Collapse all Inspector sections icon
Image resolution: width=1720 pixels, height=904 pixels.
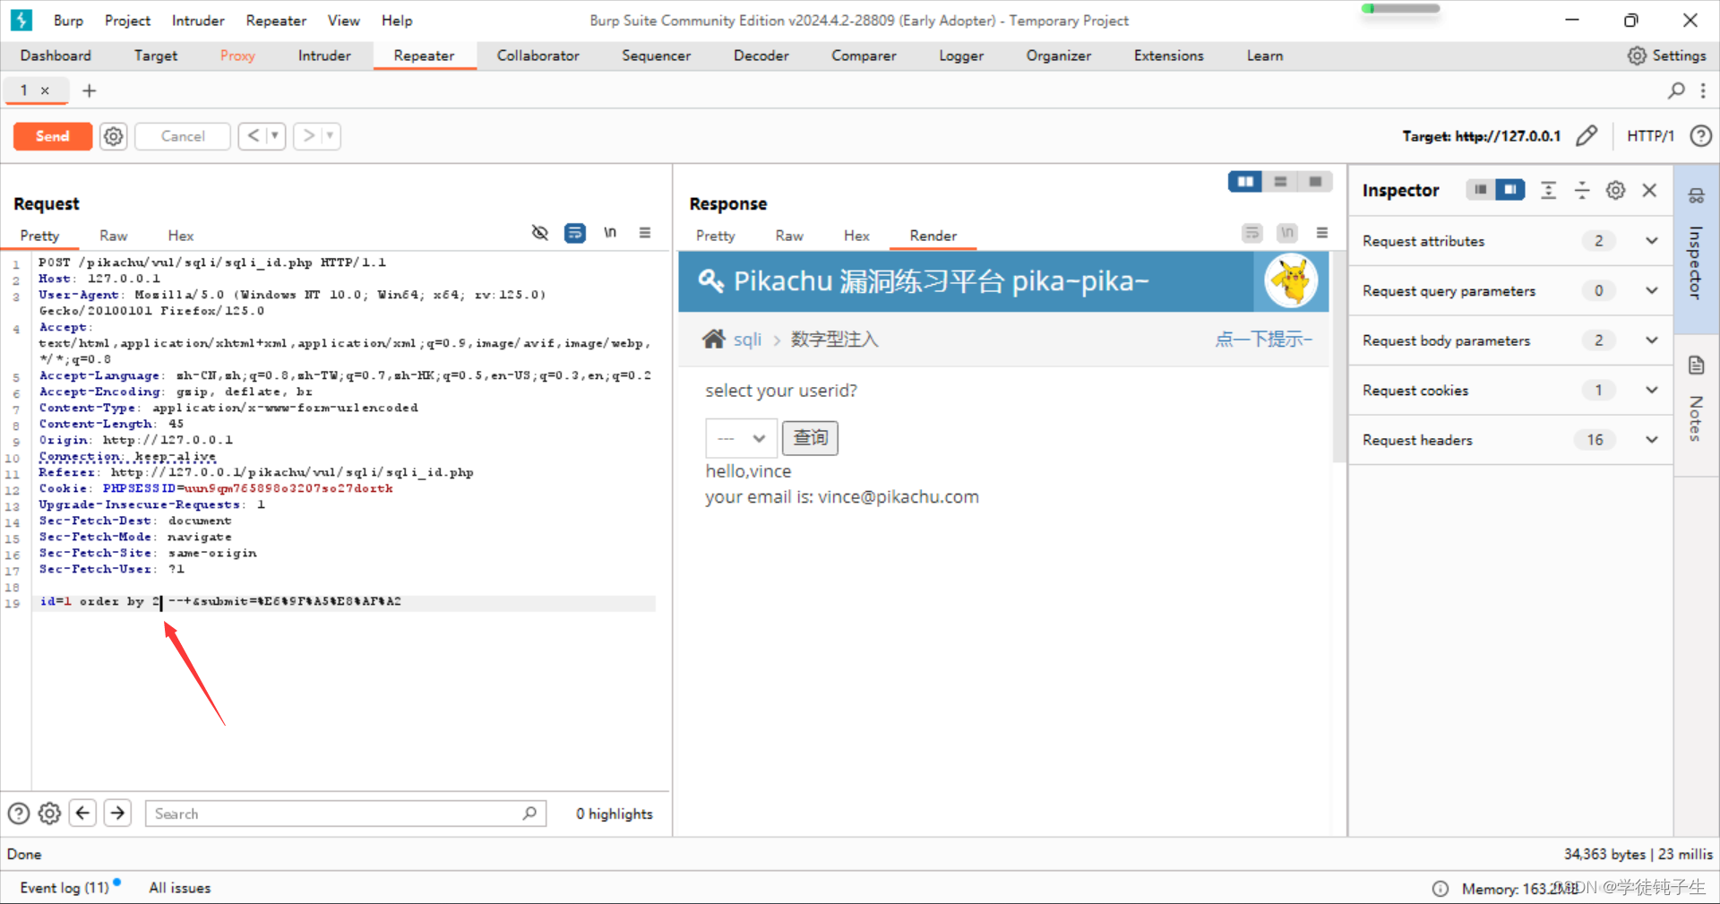pyautogui.click(x=1582, y=190)
